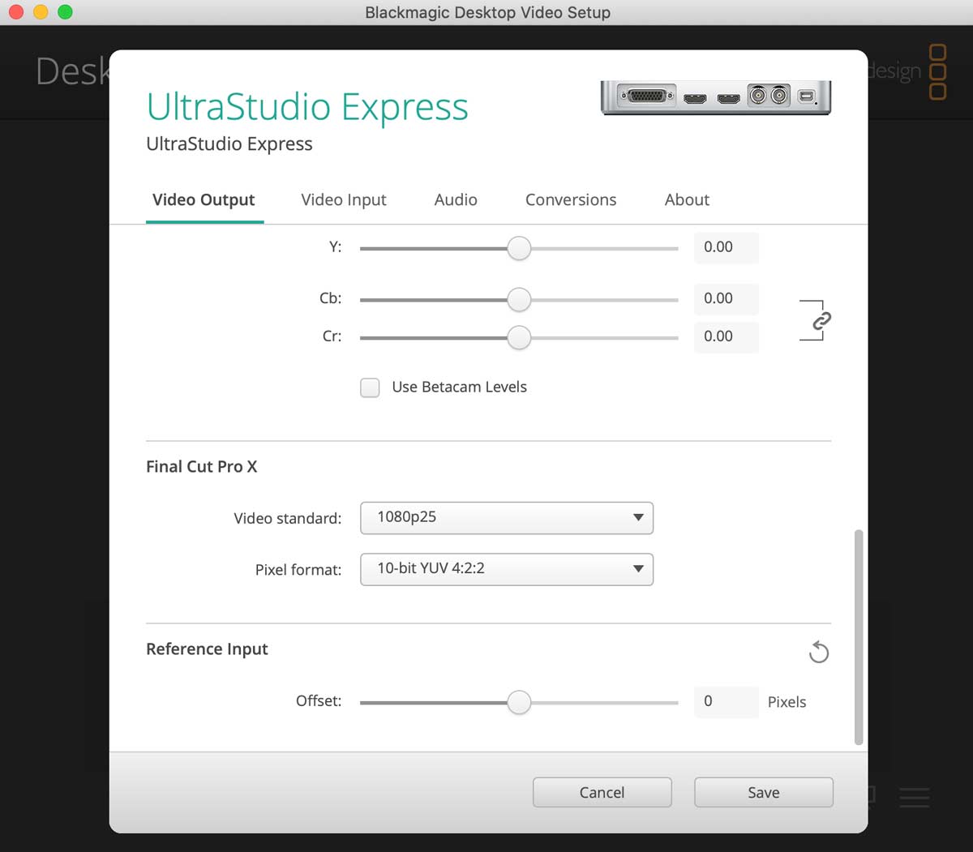Switch to the Video Output tab
The width and height of the screenshot is (973, 852).
[204, 199]
